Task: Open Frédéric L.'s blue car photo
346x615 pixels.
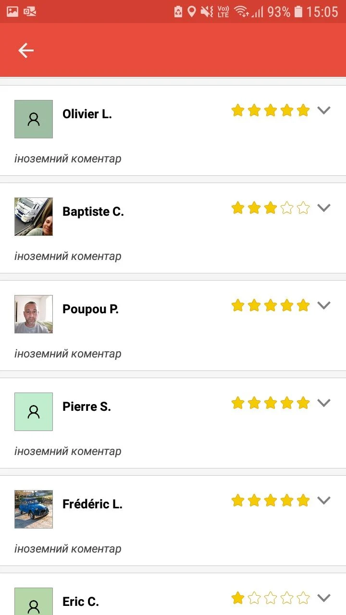Action: pos(34,509)
